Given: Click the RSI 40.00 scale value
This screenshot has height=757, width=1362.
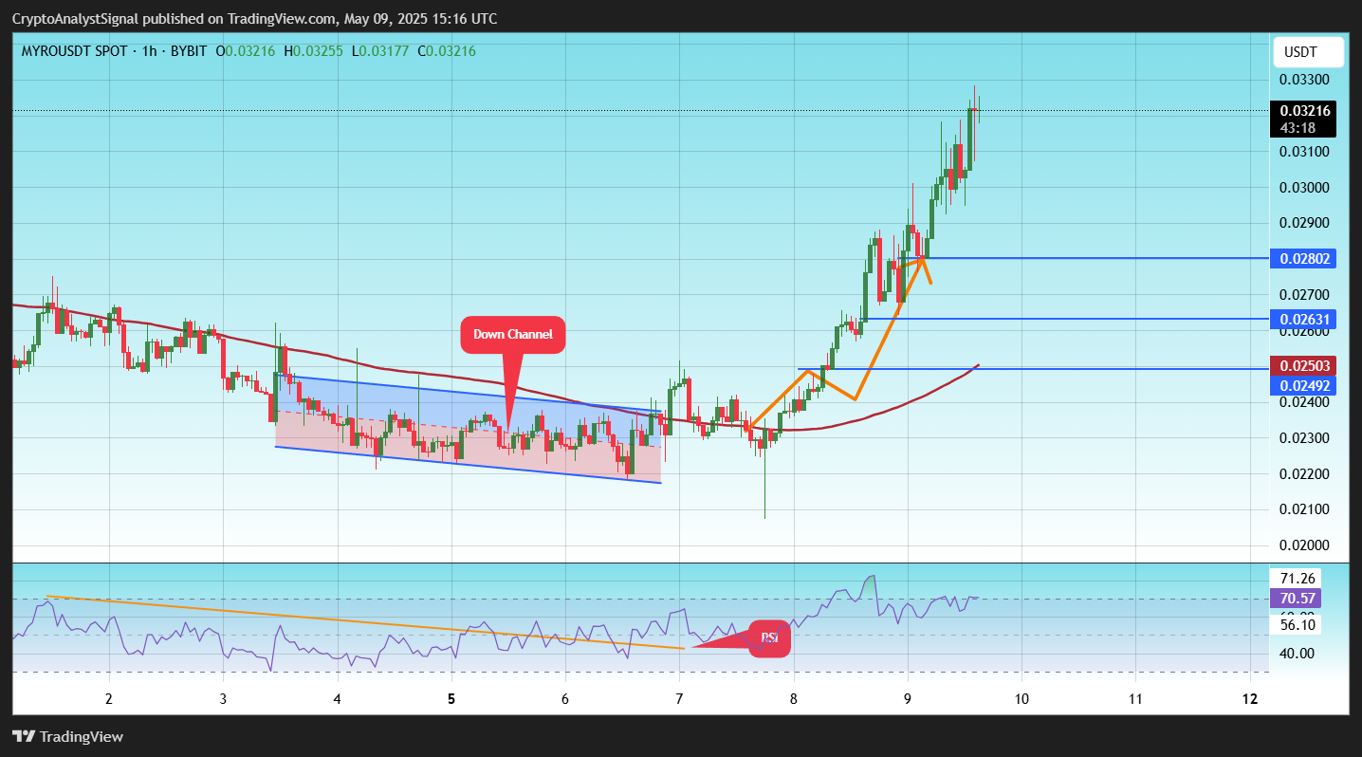Looking at the screenshot, I should [x=1297, y=653].
